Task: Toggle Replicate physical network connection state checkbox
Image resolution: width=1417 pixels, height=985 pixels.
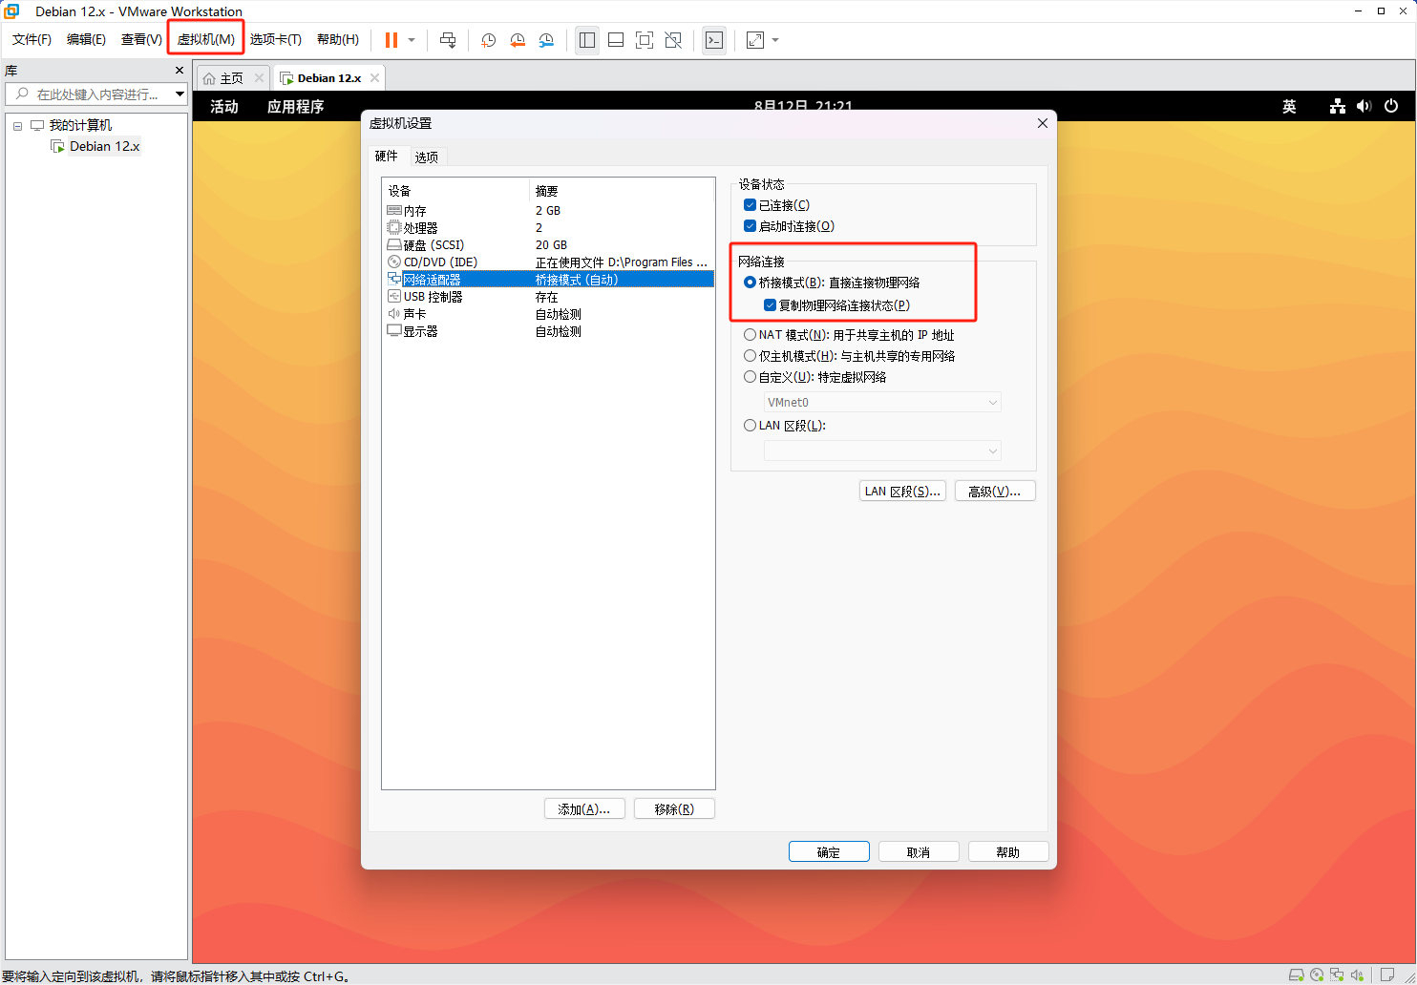Action: pyautogui.click(x=771, y=305)
